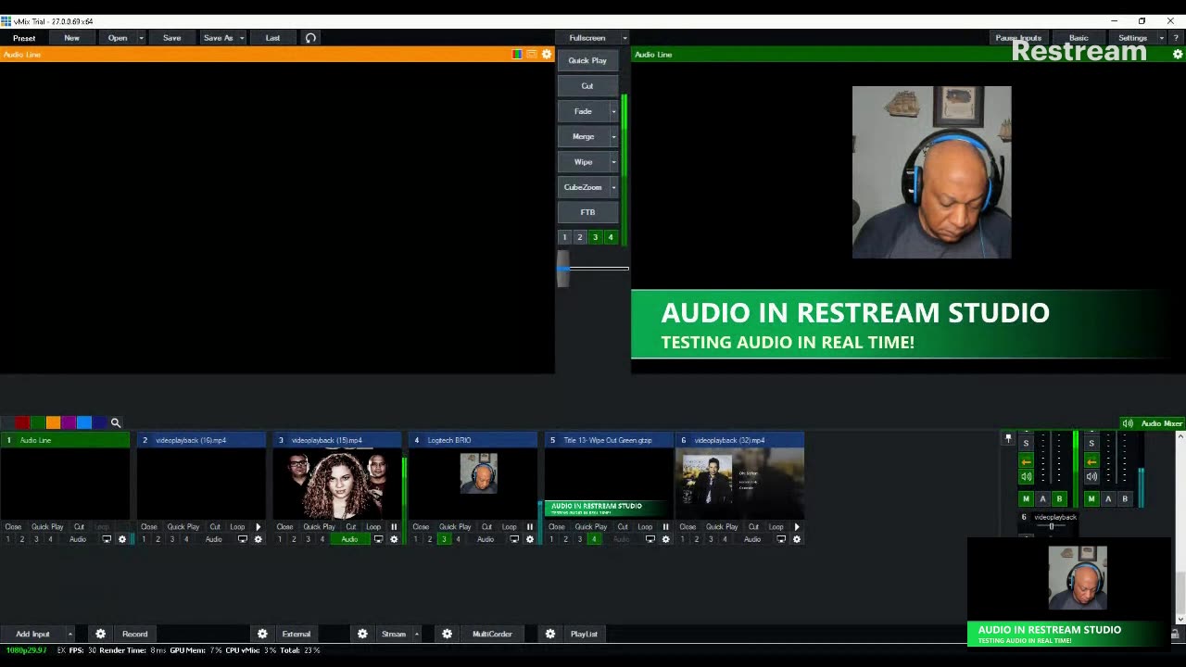Screen dimensions: 1186x667
Task: Click the Basic menu button
Action: click(x=1079, y=38)
